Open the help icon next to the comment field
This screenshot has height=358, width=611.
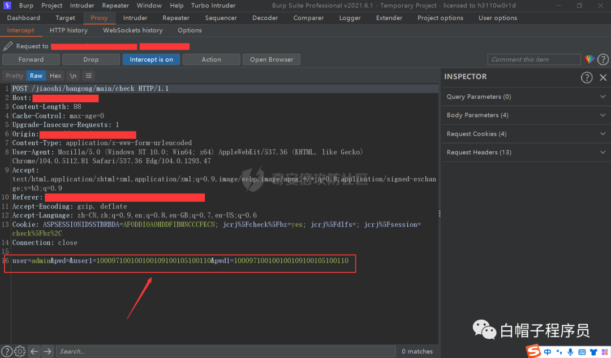click(603, 59)
